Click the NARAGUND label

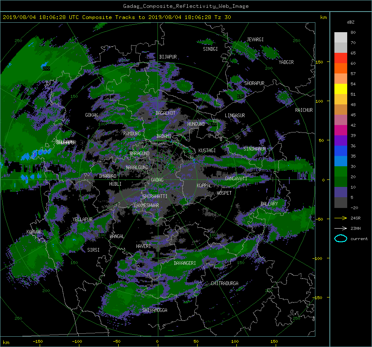click(140, 153)
